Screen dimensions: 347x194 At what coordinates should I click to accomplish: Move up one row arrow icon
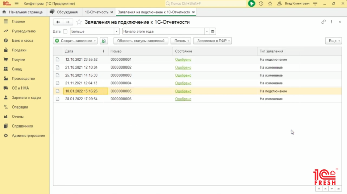[325, 189]
